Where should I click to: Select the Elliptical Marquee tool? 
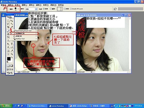pyautogui.click(x=8, y=21)
